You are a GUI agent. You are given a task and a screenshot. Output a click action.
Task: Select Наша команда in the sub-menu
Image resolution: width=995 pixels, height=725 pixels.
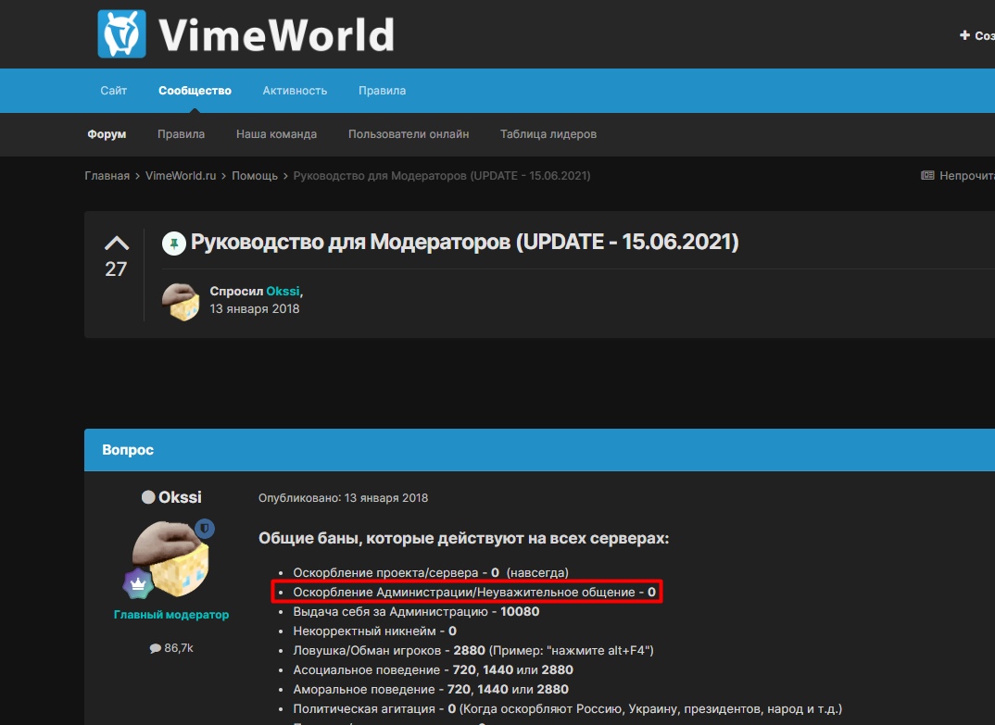coord(276,134)
